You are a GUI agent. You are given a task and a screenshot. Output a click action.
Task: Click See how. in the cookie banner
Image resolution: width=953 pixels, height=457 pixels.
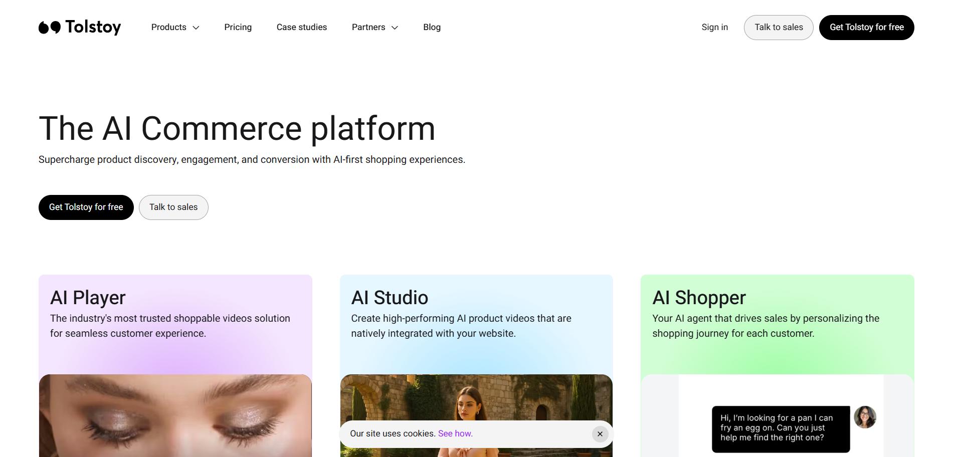pyautogui.click(x=455, y=433)
